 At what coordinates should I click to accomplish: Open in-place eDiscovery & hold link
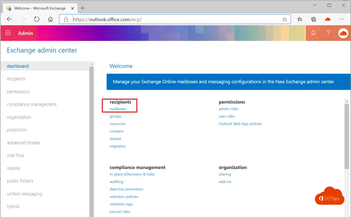pos(132,174)
